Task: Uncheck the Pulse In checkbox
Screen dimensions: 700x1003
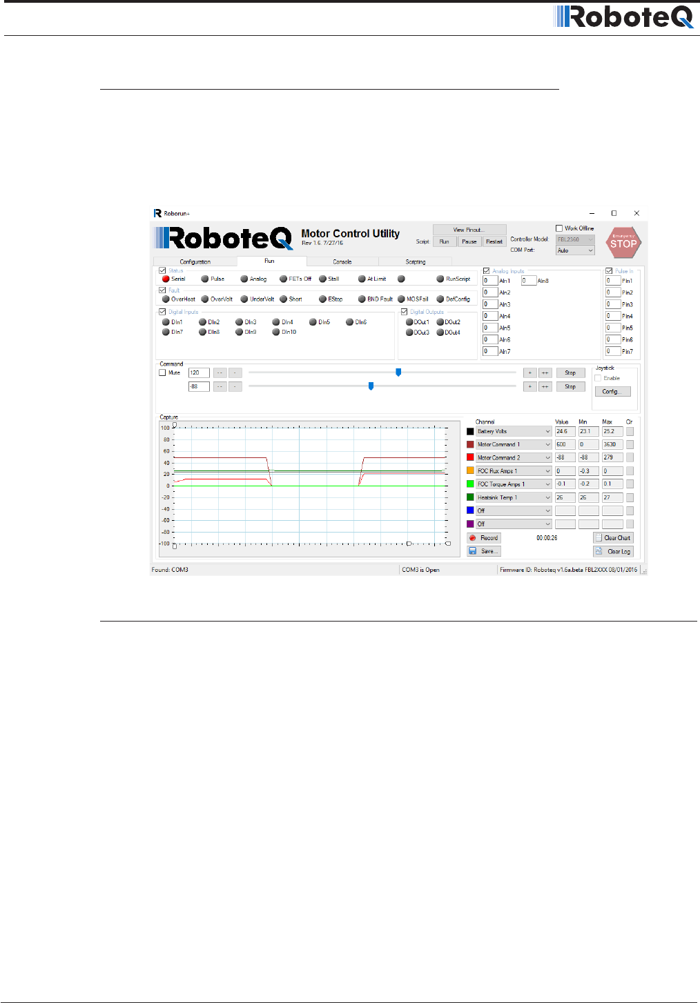Action: tap(609, 271)
